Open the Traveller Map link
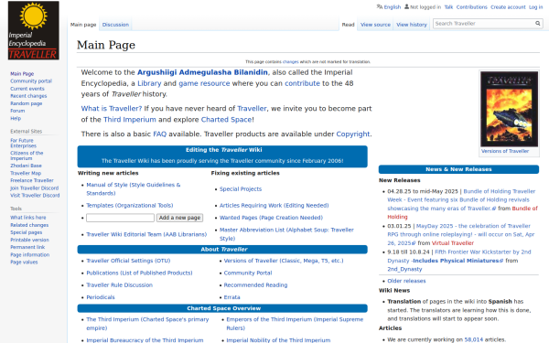Viewport: 549px width, 343px height. point(26,173)
